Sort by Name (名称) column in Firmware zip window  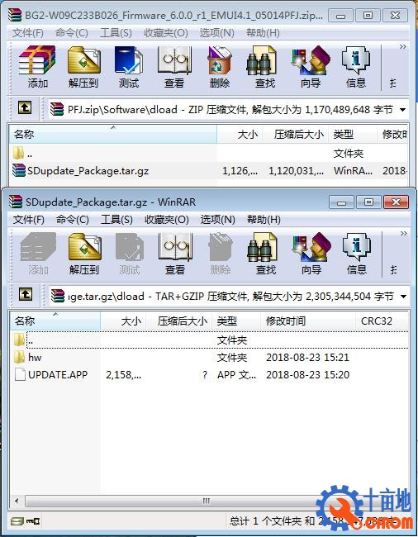[x=113, y=134]
